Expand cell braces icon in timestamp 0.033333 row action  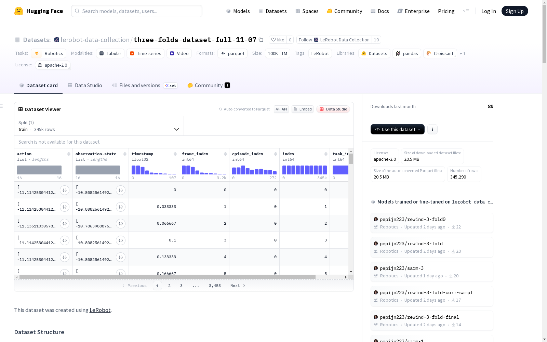(65, 207)
